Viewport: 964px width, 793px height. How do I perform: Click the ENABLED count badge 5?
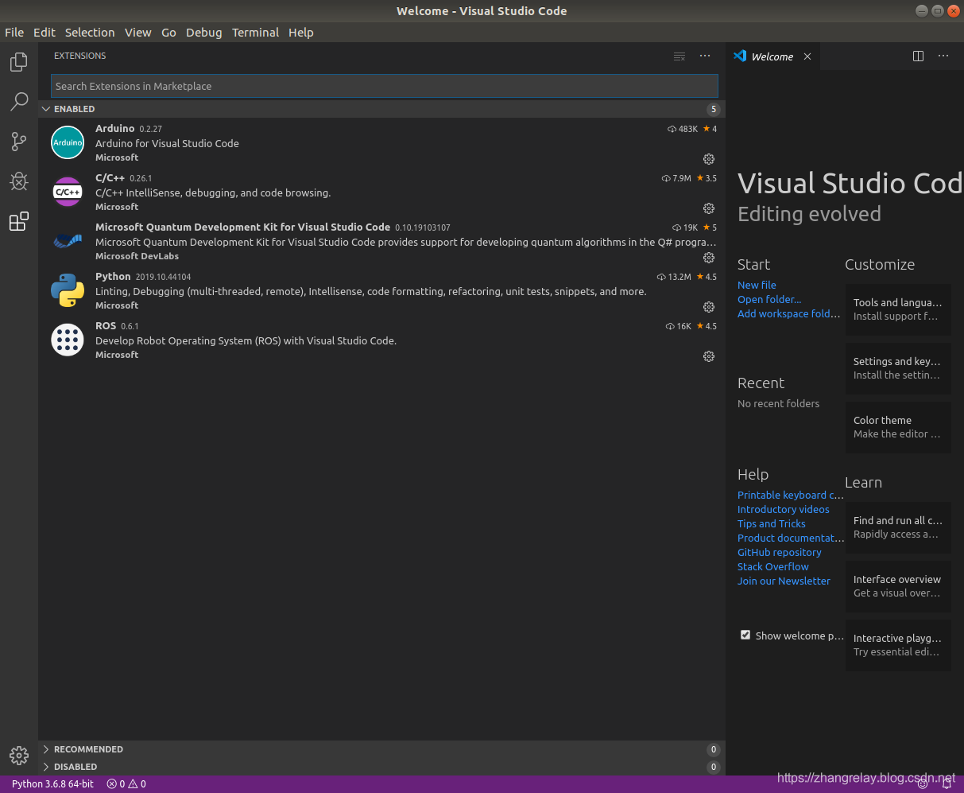714,109
